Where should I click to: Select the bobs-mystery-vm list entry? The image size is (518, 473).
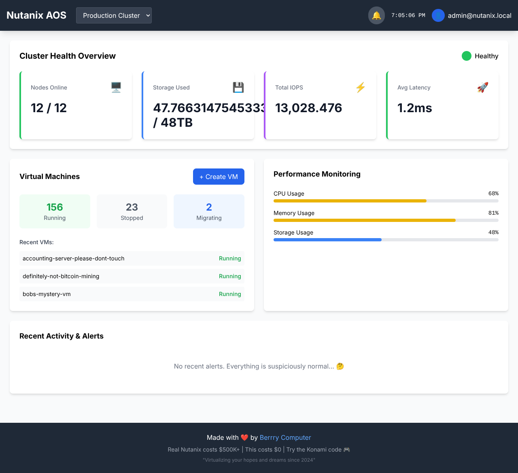[132, 294]
